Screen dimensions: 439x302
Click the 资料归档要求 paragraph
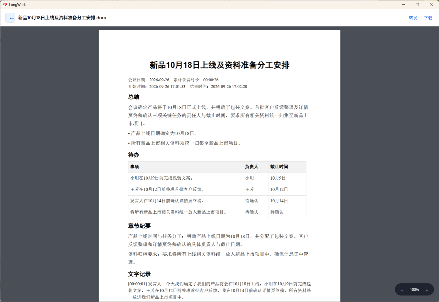click(x=218, y=258)
